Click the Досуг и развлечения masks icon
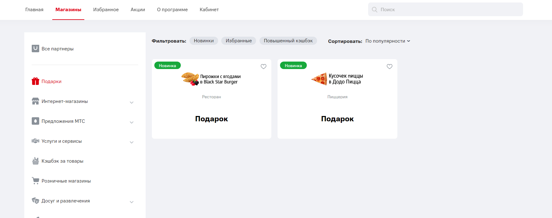552x218 pixels. pyautogui.click(x=35, y=201)
